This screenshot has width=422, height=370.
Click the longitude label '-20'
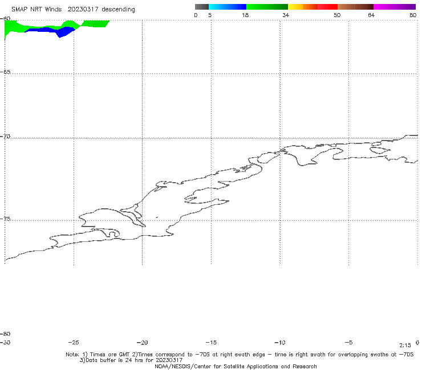click(x=142, y=342)
